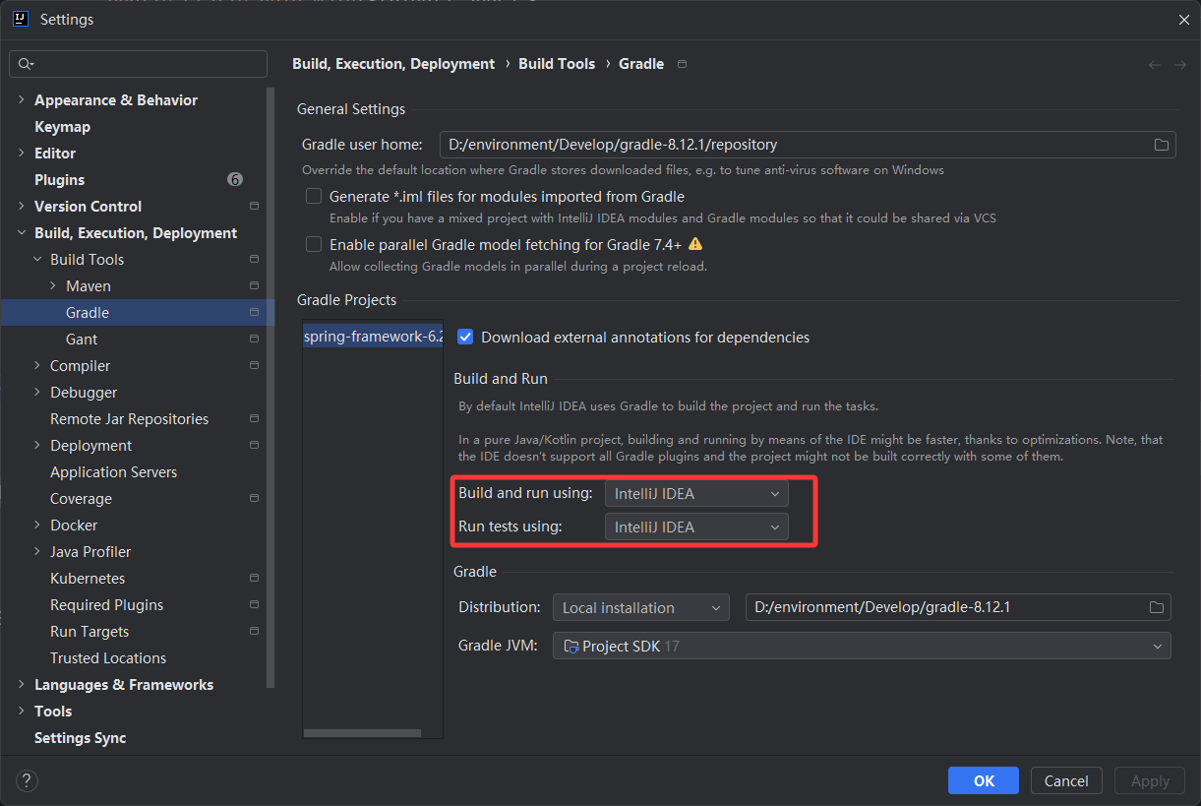Expand the Version Control node
Viewport: 1201px width, 806px height.
[22, 207]
